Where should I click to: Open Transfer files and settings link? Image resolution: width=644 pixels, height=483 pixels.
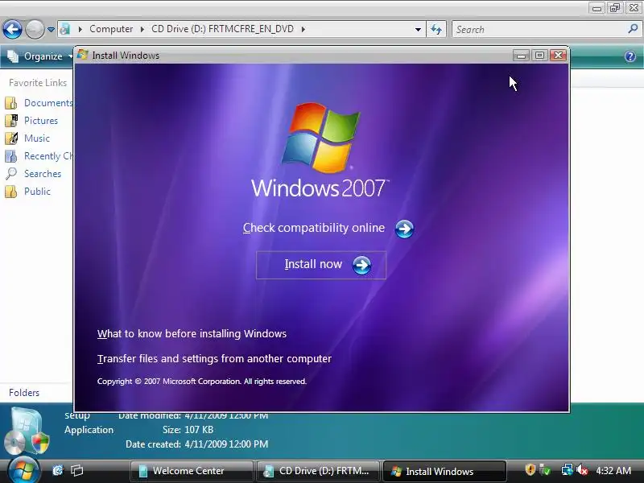pyautogui.click(x=214, y=358)
